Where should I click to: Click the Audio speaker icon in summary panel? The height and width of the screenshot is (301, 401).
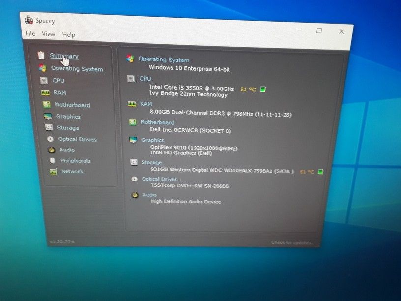pos(135,195)
